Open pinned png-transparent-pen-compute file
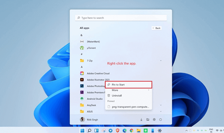 click(x=128, y=107)
